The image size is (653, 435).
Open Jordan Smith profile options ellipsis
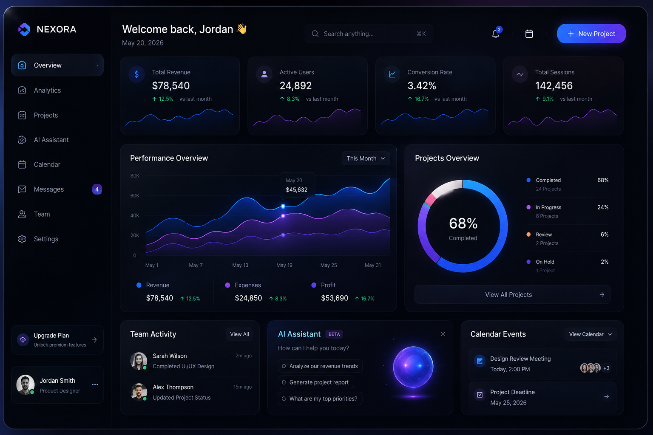tap(95, 384)
